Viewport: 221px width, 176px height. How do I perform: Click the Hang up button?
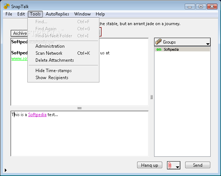pos(150,165)
